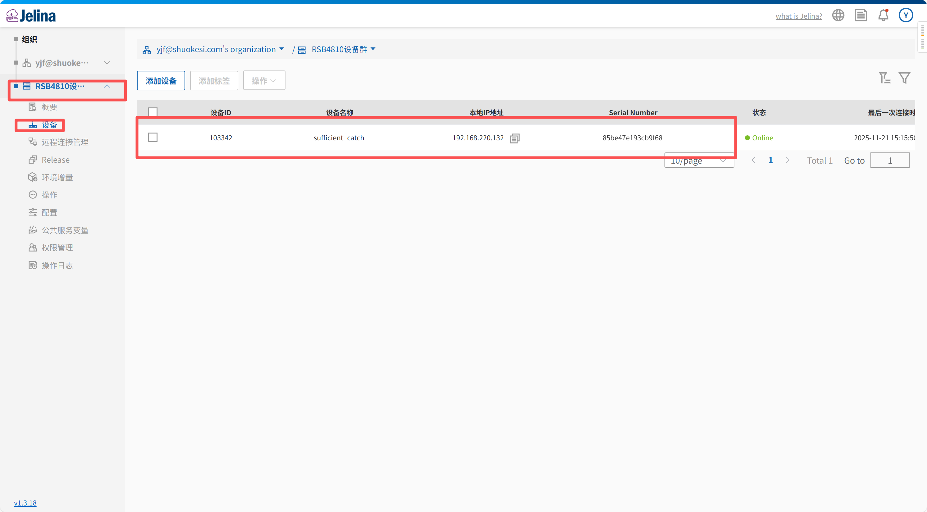Open the v1.3.18 version link
The height and width of the screenshot is (512, 927).
click(25, 503)
